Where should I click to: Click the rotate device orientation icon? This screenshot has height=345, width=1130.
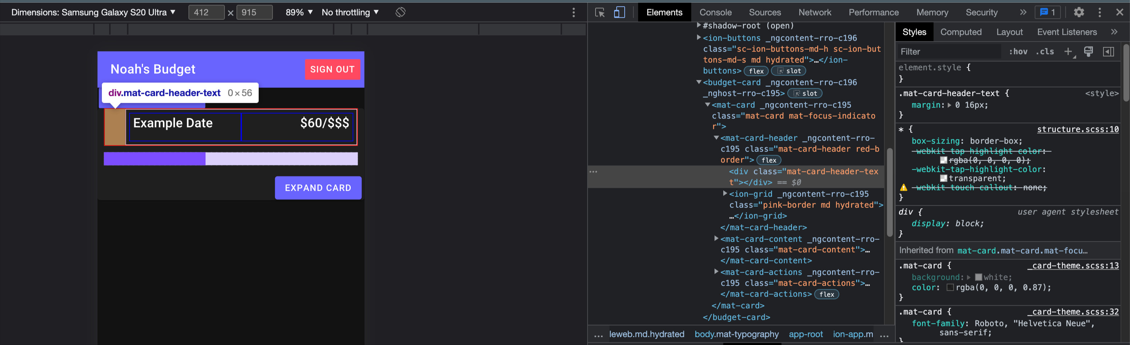point(400,12)
